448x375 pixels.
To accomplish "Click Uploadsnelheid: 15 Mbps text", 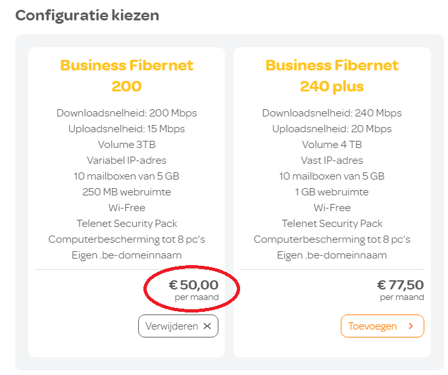I will pyautogui.click(x=127, y=129).
